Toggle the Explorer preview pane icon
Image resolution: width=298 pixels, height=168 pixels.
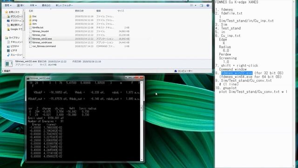(x=202, y=5)
